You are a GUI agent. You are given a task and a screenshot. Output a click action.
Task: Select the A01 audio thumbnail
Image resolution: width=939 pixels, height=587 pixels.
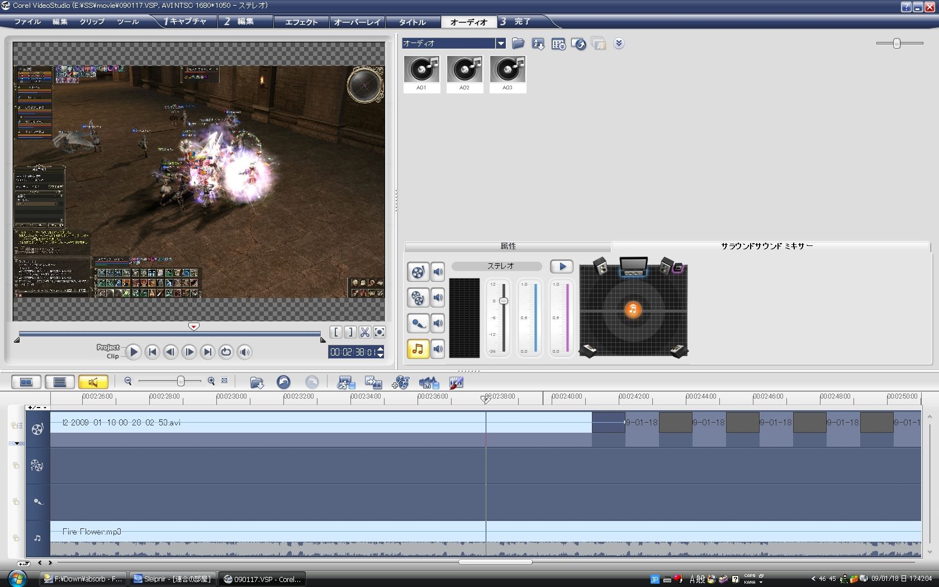click(x=421, y=74)
